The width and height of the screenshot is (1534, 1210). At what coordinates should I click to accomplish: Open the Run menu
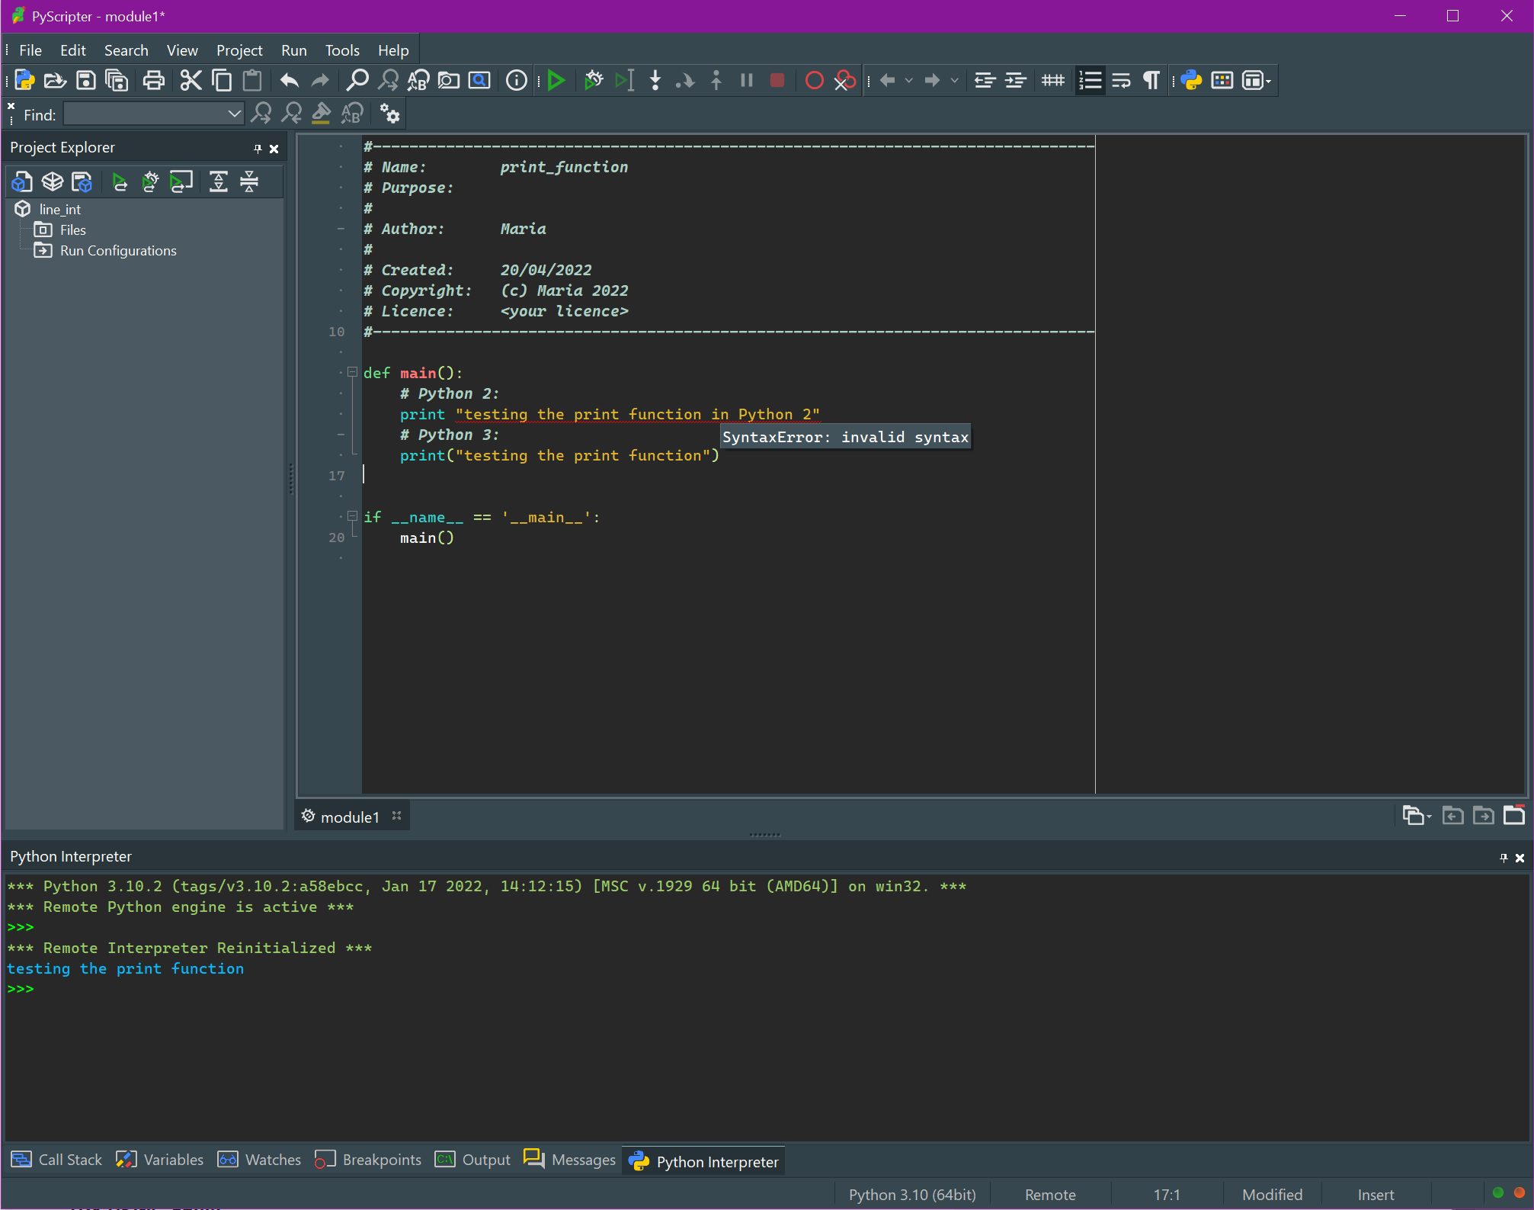click(293, 50)
